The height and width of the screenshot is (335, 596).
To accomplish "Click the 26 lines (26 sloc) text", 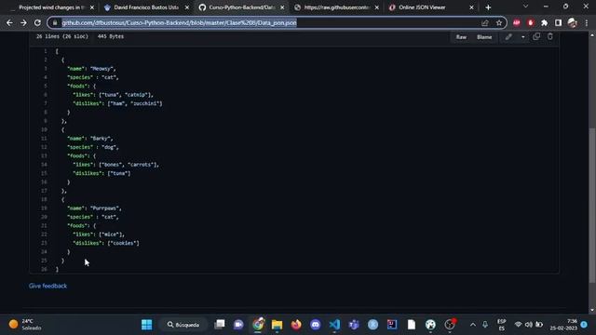I will (62, 36).
